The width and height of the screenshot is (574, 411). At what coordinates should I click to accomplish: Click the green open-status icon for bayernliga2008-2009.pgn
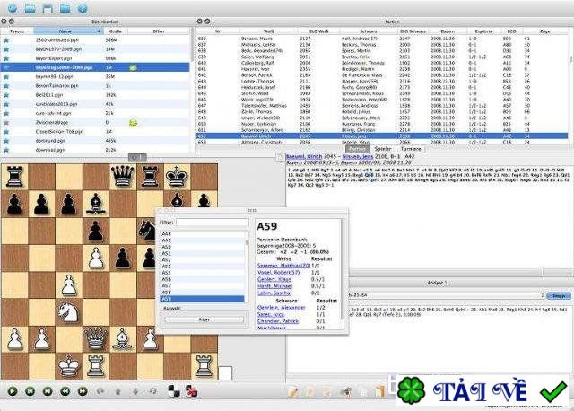(x=133, y=68)
